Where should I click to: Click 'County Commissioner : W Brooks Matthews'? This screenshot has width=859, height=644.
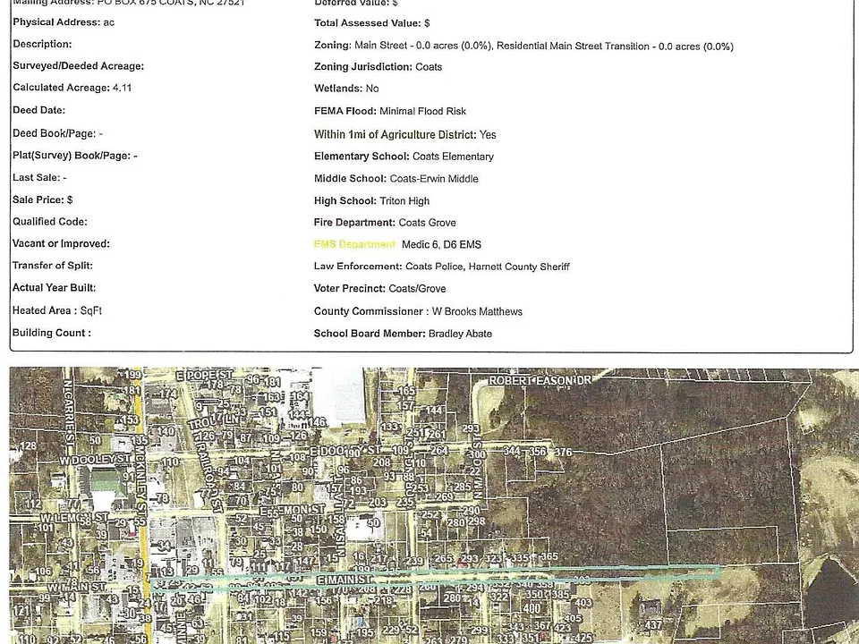418,311
